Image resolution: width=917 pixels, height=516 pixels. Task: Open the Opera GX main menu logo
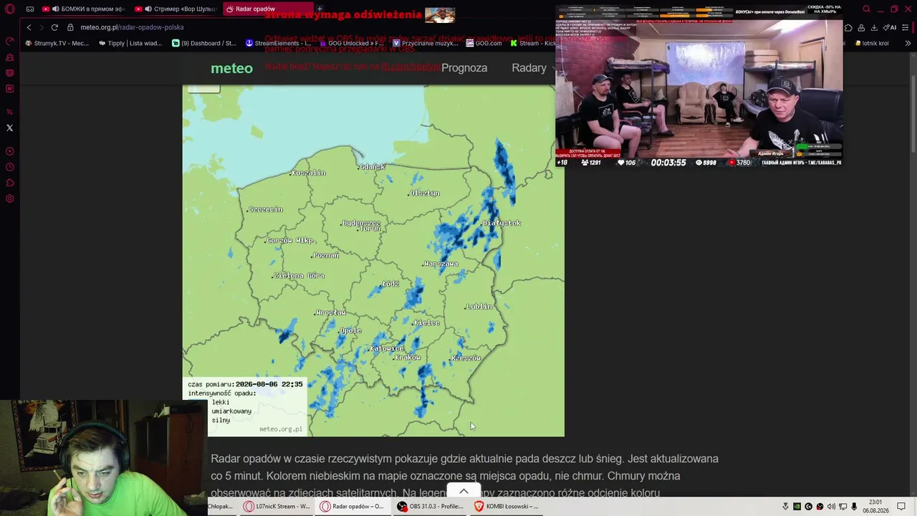(x=10, y=9)
